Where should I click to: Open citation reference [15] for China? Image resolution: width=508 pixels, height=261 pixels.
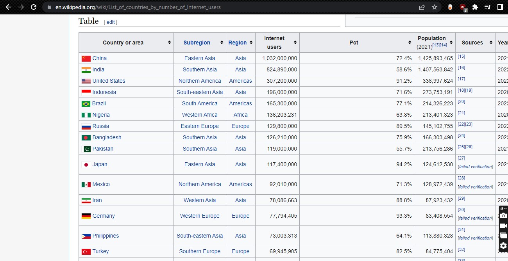click(461, 57)
